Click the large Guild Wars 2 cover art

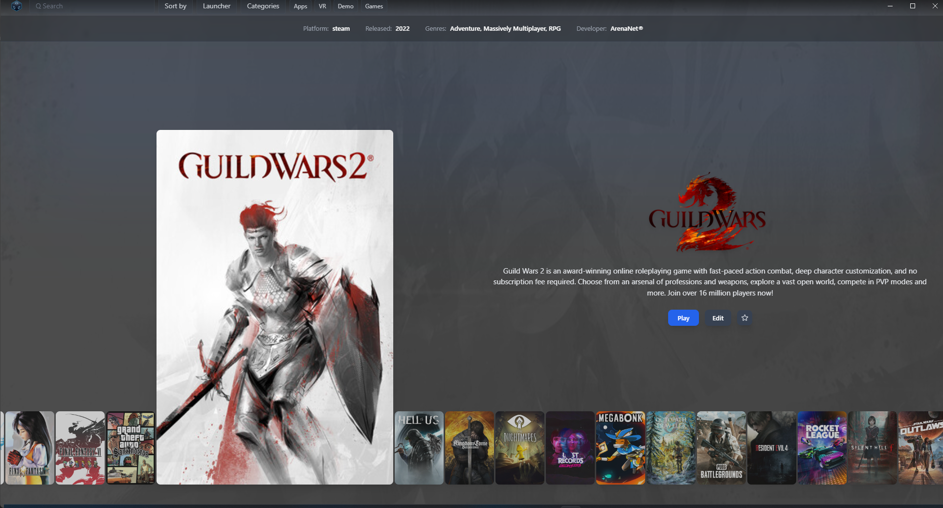pyautogui.click(x=274, y=307)
